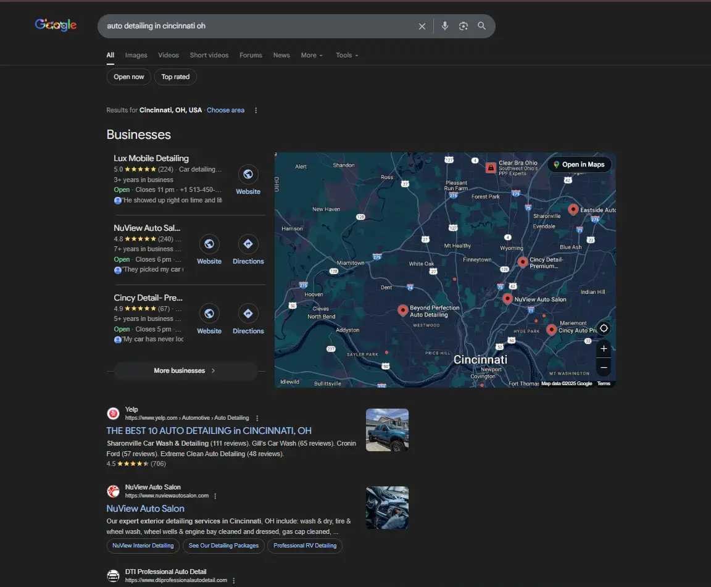Open NuView Auto Salon website globe icon
Screen dimensions: 711x587
(x=209, y=244)
